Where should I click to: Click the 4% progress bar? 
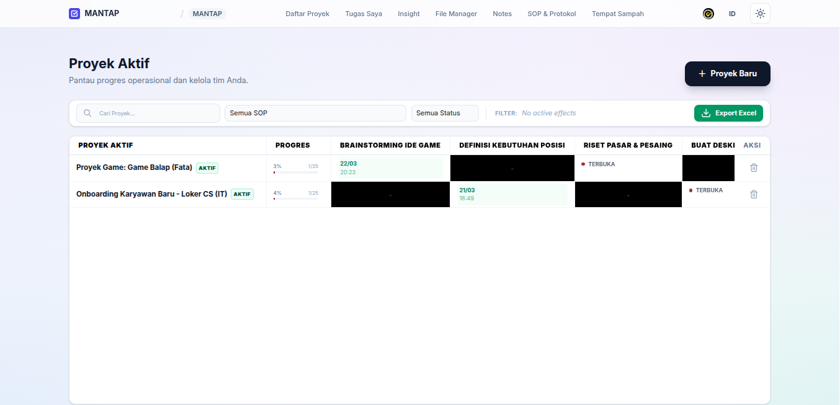coord(296,198)
